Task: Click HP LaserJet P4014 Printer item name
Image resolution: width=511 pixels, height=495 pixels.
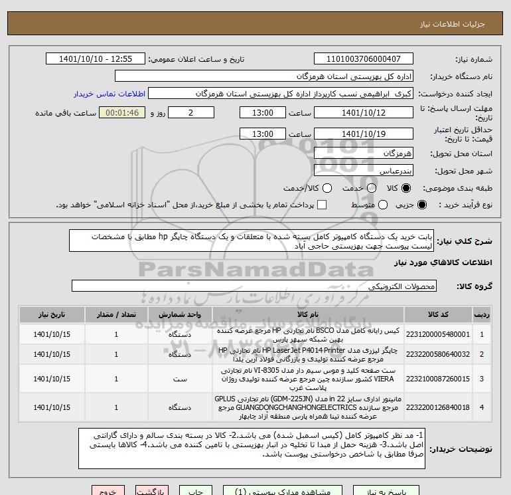Action: pyautogui.click(x=308, y=355)
